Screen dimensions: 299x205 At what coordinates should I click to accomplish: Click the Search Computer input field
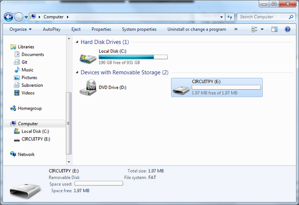pyautogui.click(x=263, y=17)
